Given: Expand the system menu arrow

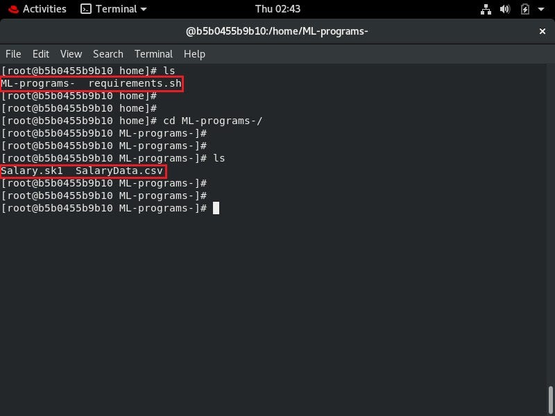Looking at the screenshot, I should [541, 9].
